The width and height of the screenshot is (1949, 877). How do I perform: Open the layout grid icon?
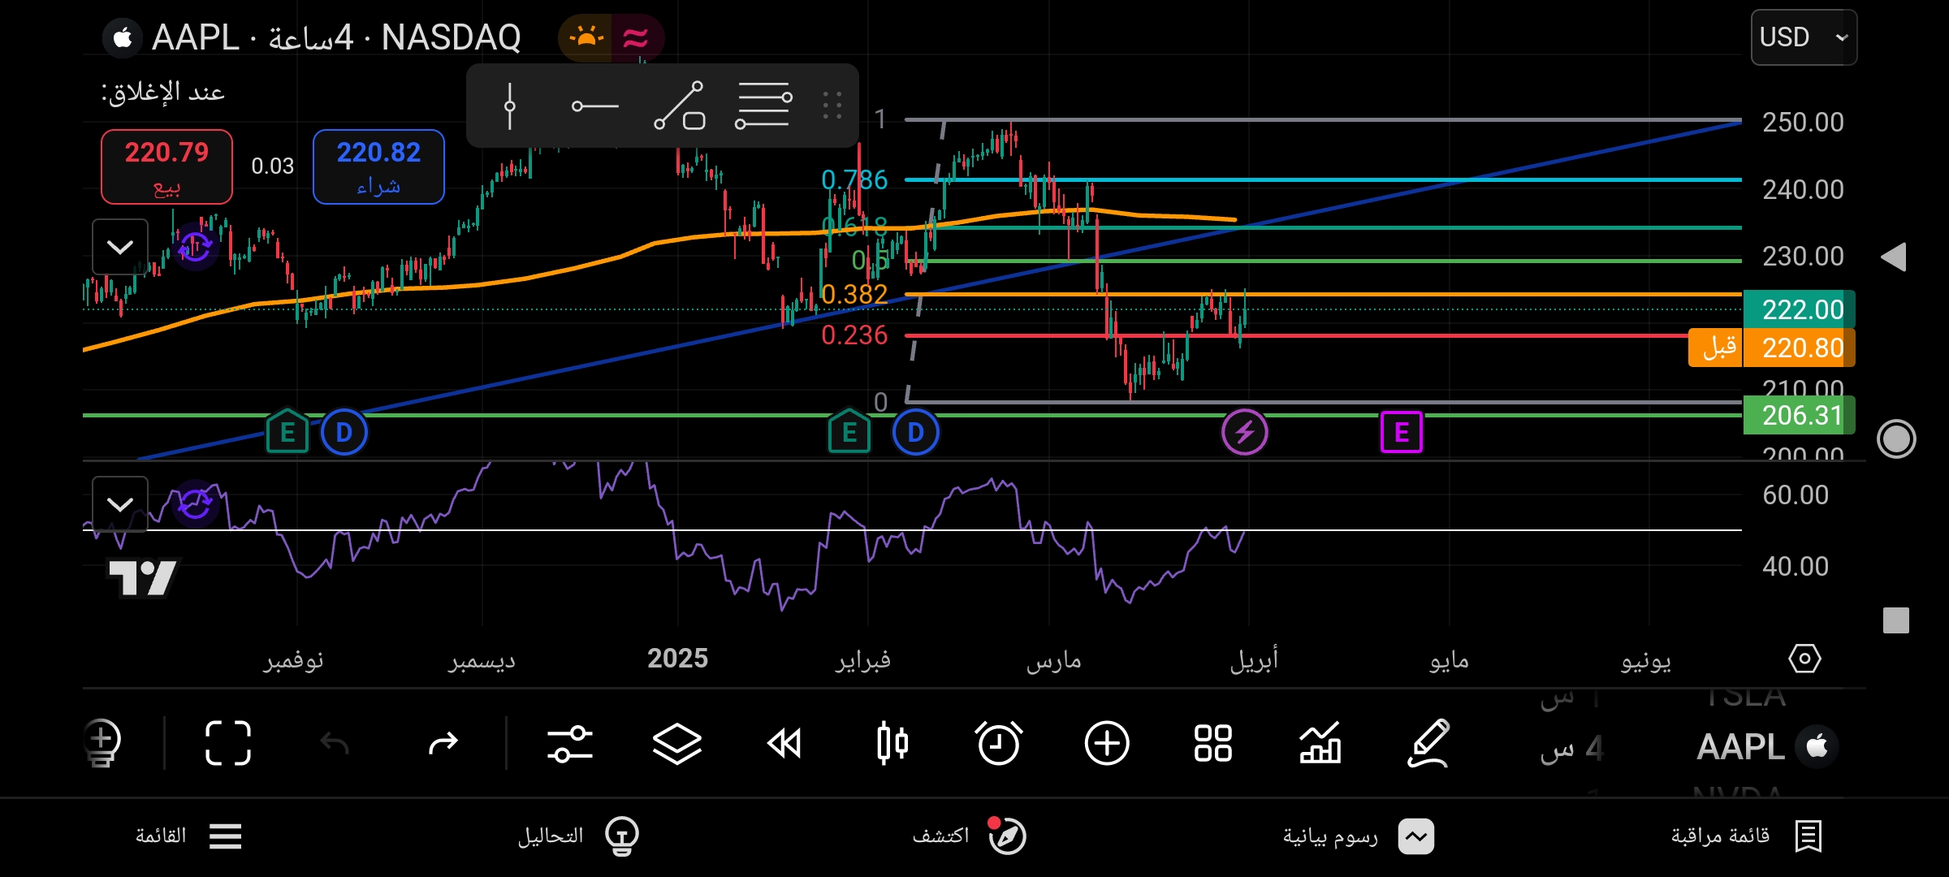pos(1213,743)
